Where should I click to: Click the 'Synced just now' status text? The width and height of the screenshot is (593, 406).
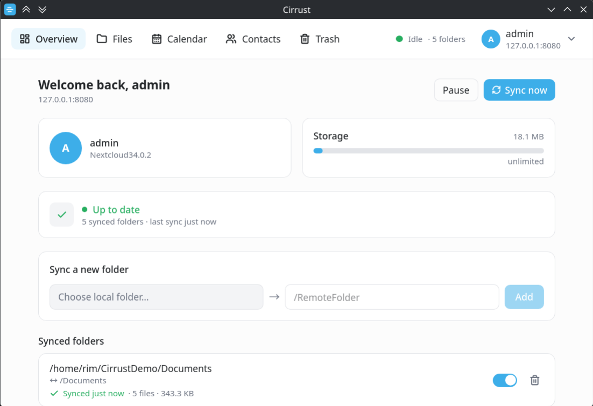click(94, 394)
